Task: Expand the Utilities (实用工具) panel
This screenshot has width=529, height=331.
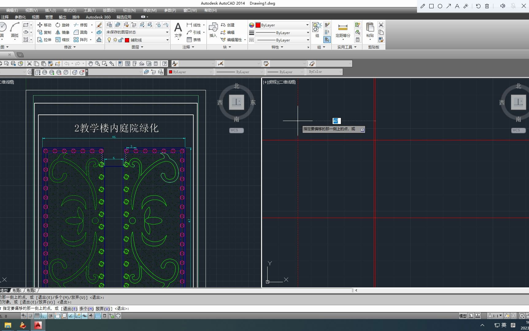Action: click(347, 47)
